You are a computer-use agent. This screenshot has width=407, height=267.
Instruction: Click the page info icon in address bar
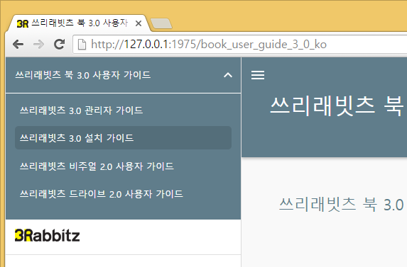coord(82,44)
